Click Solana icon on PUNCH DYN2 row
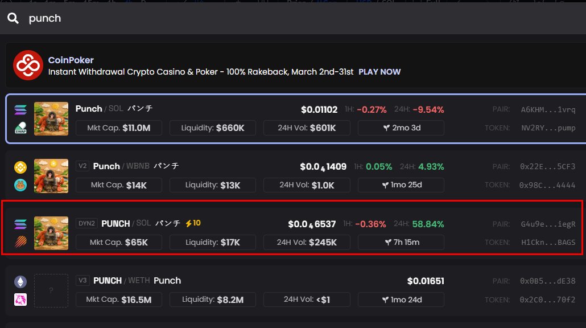The width and height of the screenshot is (586, 328). point(20,224)
